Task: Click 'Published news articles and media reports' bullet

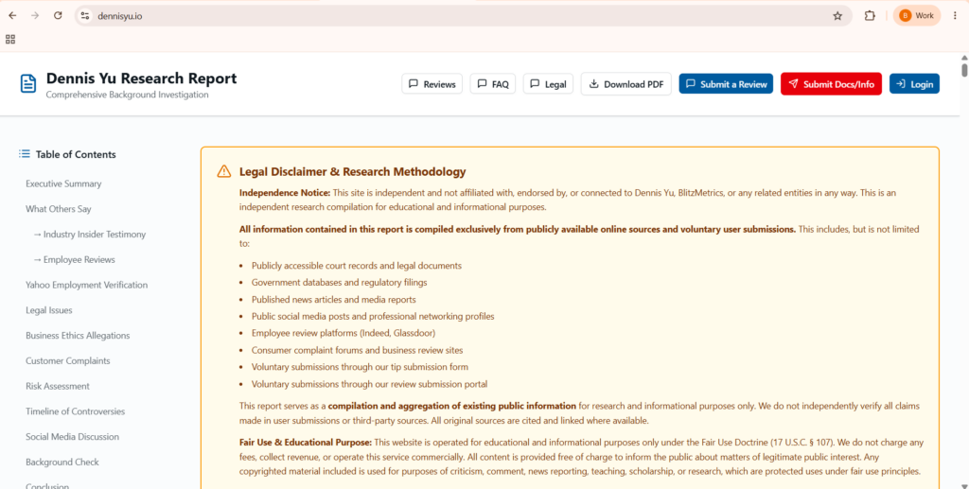Action: click(334, 300)
